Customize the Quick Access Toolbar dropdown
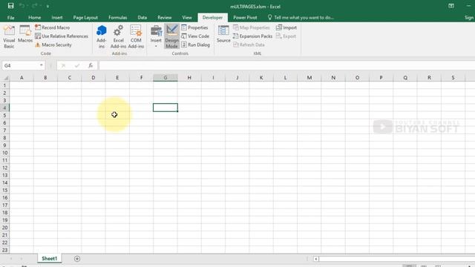This screenshot has width=475, height=267. [47, 6]
